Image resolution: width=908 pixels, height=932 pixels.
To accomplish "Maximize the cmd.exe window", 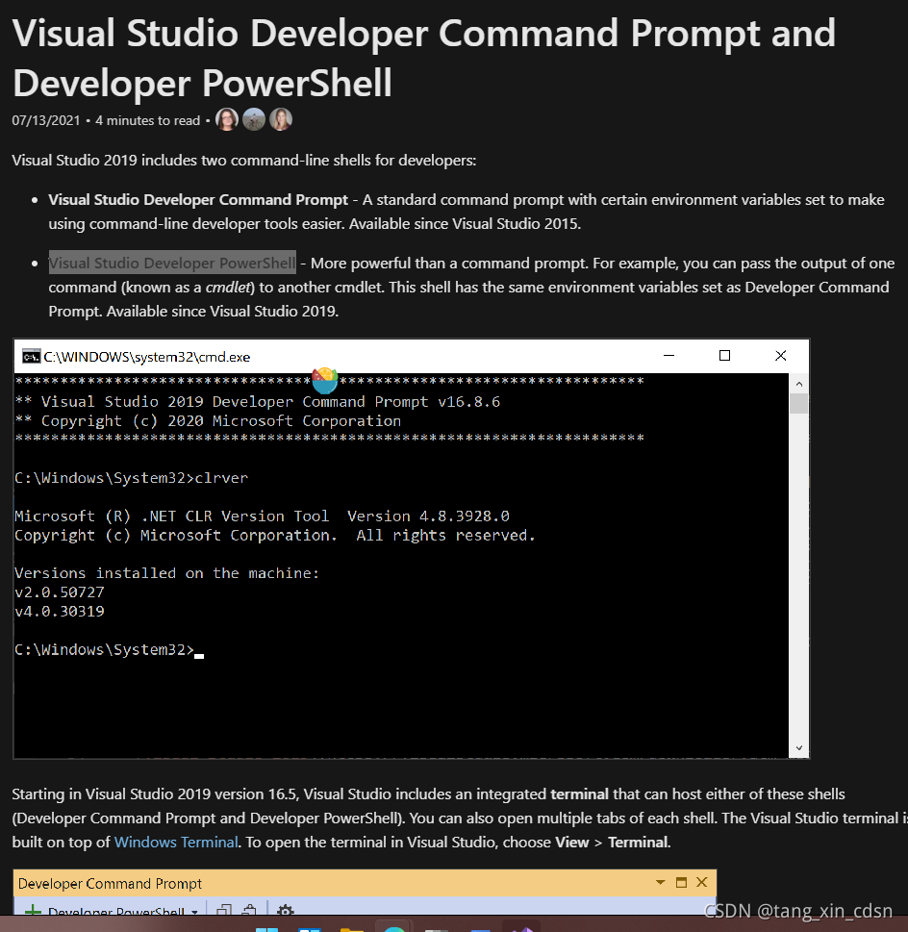I will pyautogui.click(x=724, y=356).
